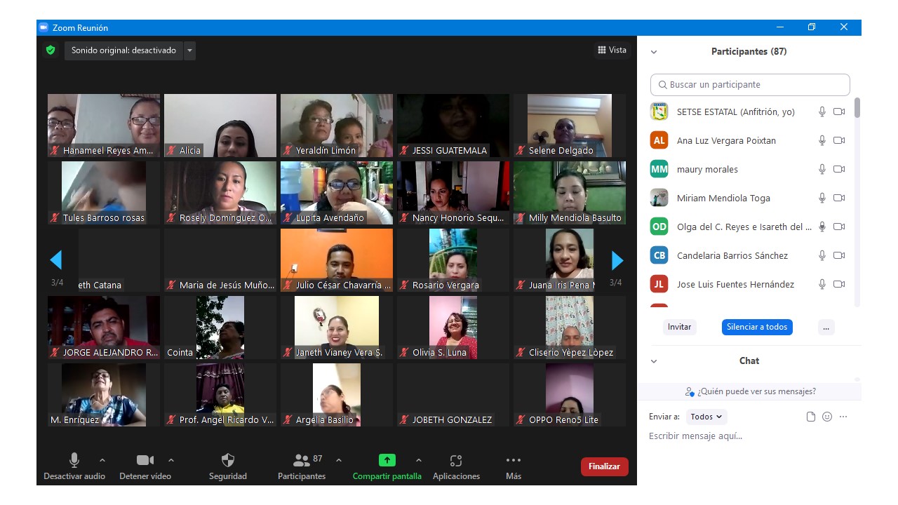
Task: Open participant options ellipsis button
Action: click(x=826, y=327)
